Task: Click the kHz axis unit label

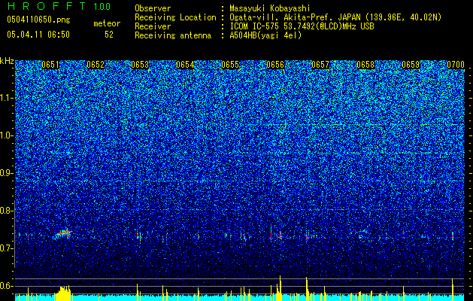Action: coord(7,61)
